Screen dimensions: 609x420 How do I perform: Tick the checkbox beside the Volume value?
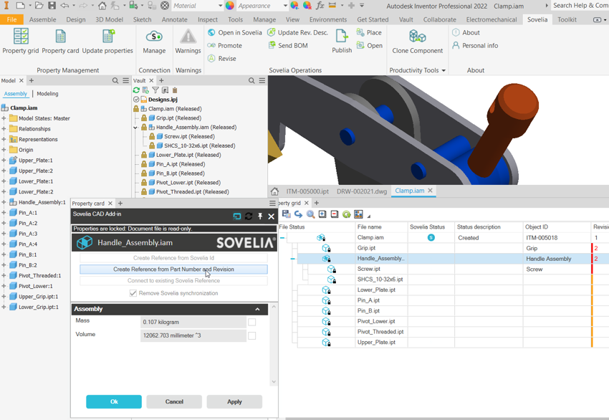tap(252, 335)
